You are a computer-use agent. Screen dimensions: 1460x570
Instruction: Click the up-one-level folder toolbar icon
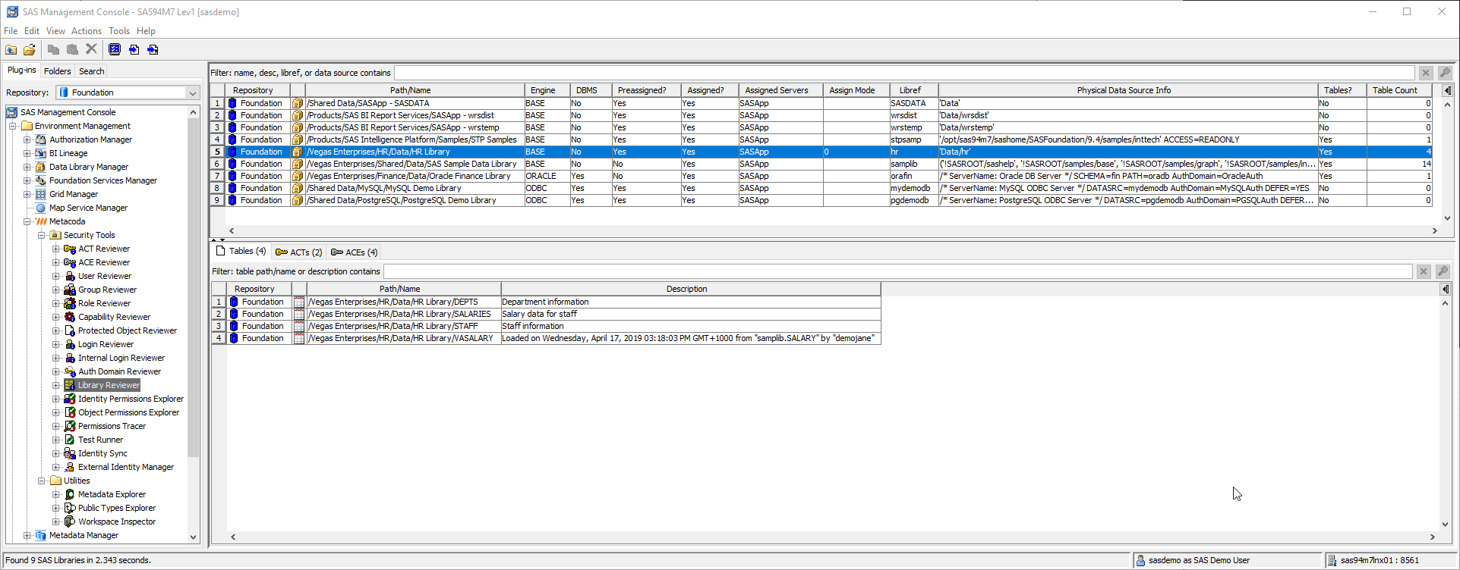coord(11,50)
